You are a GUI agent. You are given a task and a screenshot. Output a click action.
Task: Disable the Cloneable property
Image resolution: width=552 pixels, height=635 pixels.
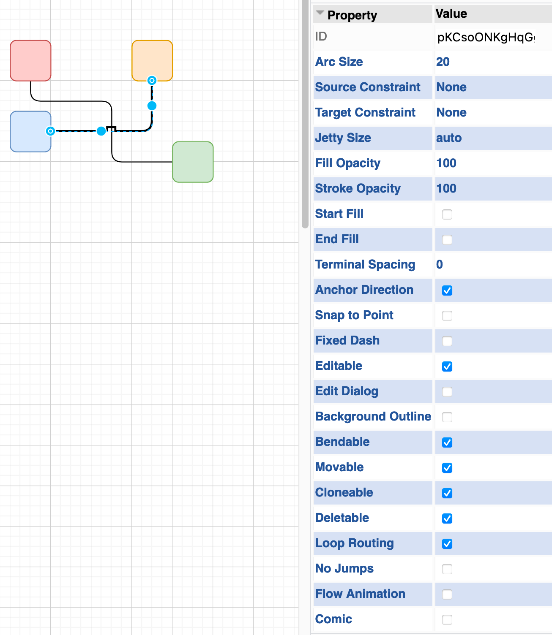(x=447, y=493)
